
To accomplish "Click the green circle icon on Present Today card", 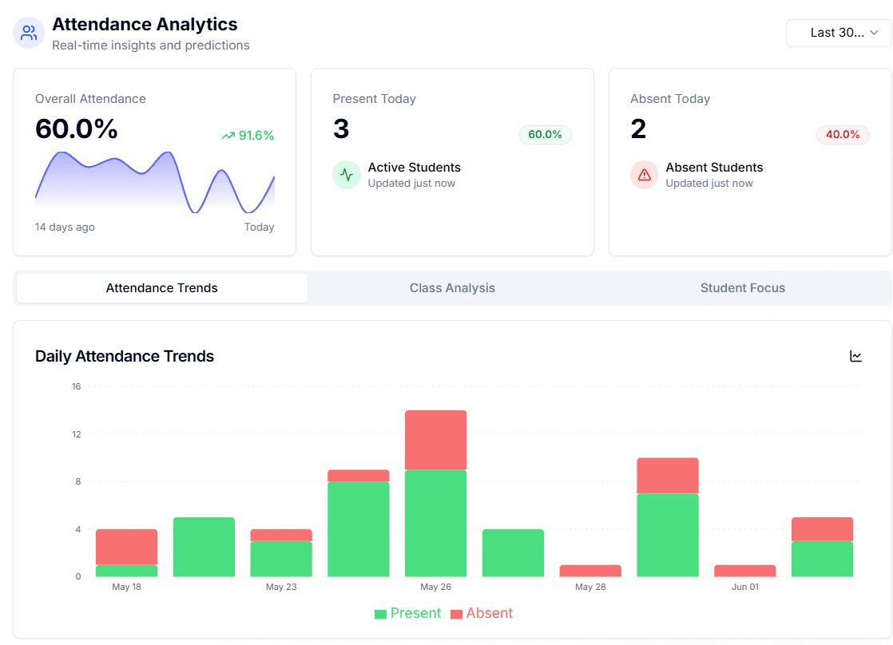I will [346, 175].
